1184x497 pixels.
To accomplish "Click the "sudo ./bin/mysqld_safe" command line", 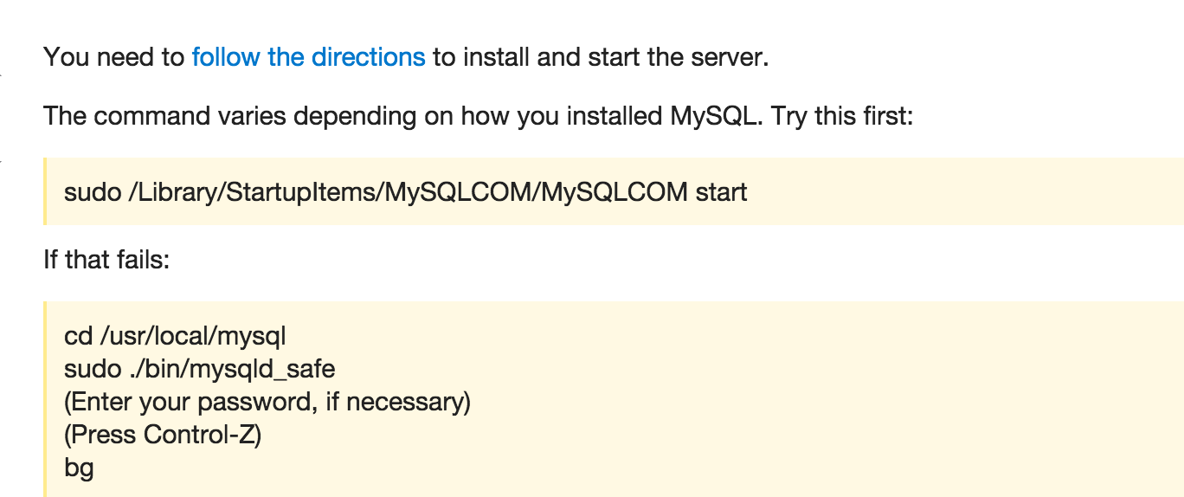I will (200, 369).
